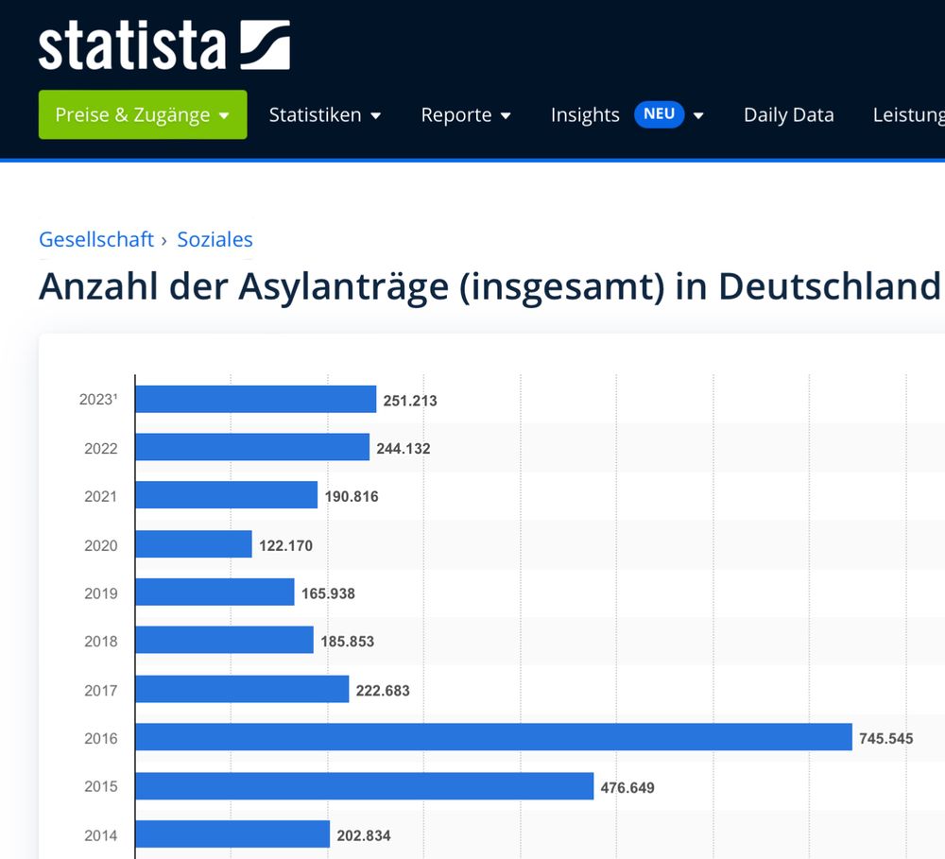Open the Reporte dropdown
The height and width of the screenshot is (859, 945).
coord(466,114)
